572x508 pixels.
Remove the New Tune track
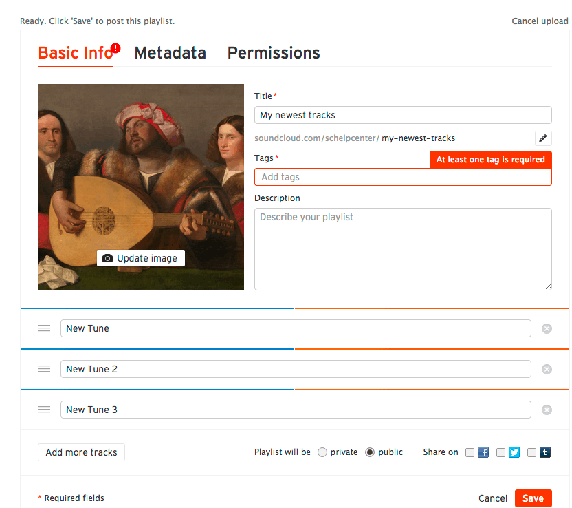(x=547, y=328)
